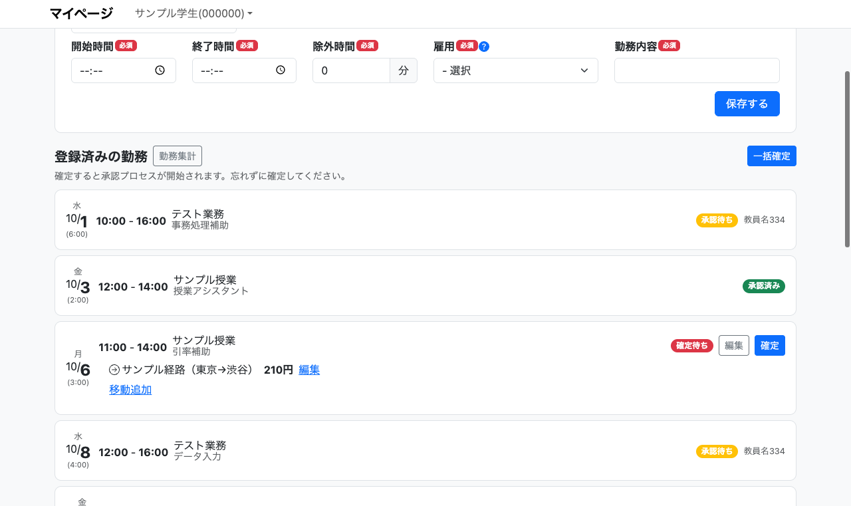Open the 勤務集計 summary
851x506 pixels.
178,156
